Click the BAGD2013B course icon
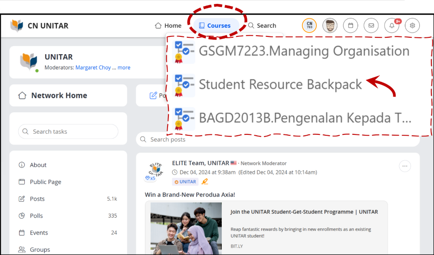 click(184, 119)
